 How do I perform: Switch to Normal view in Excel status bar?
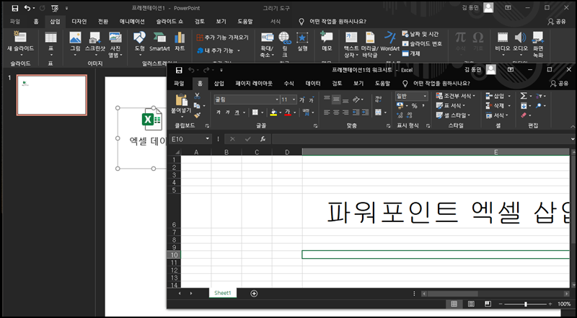(454, 304)
